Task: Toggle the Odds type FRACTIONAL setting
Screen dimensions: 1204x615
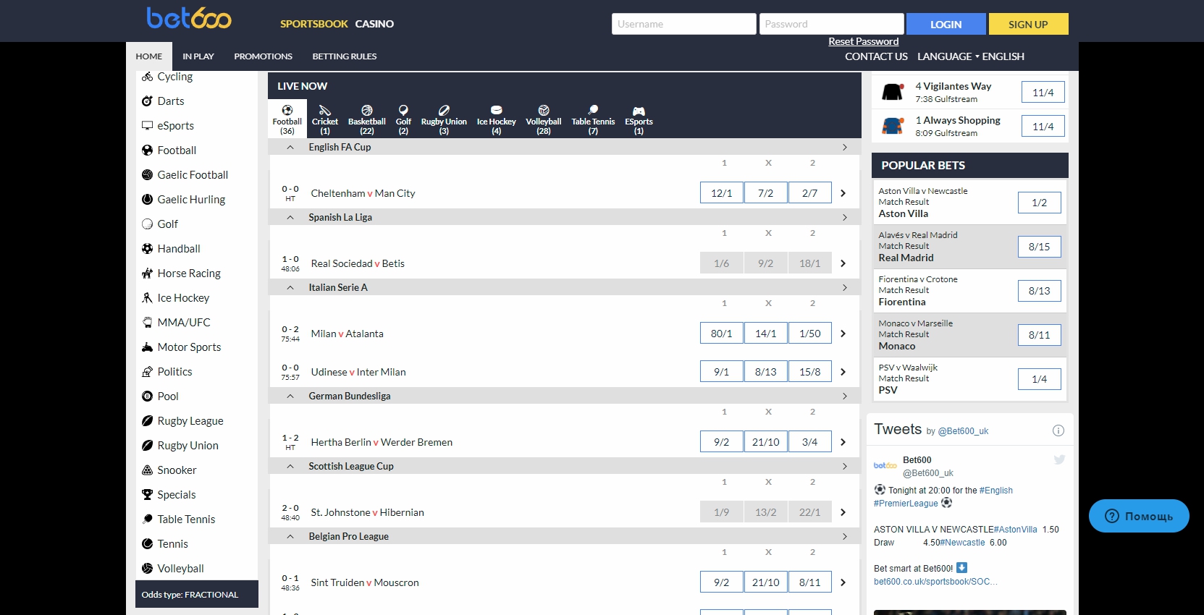Action: coord(196,595)
